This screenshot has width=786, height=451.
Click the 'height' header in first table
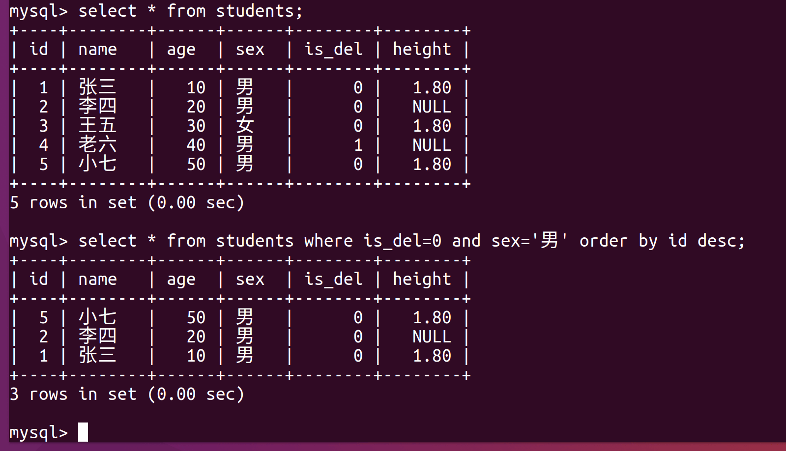tap(422, 49)
